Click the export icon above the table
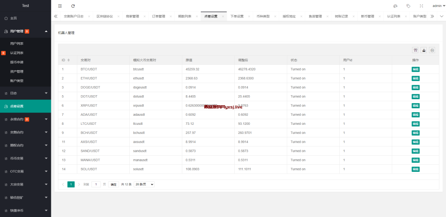The height and width of the screenshot is (217, 446). coord(424,50)
